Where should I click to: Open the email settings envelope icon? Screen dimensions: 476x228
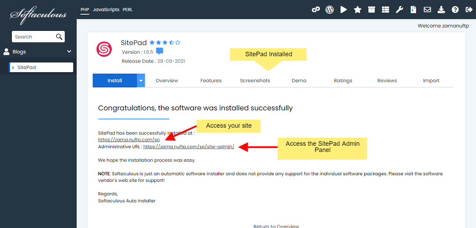(427, 9)
